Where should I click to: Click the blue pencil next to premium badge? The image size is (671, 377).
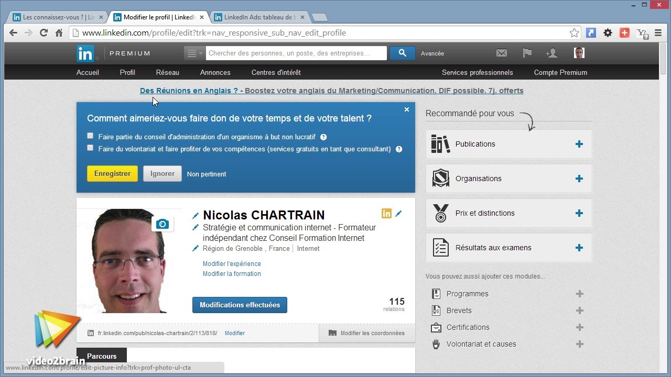click(x=398, y=213)
